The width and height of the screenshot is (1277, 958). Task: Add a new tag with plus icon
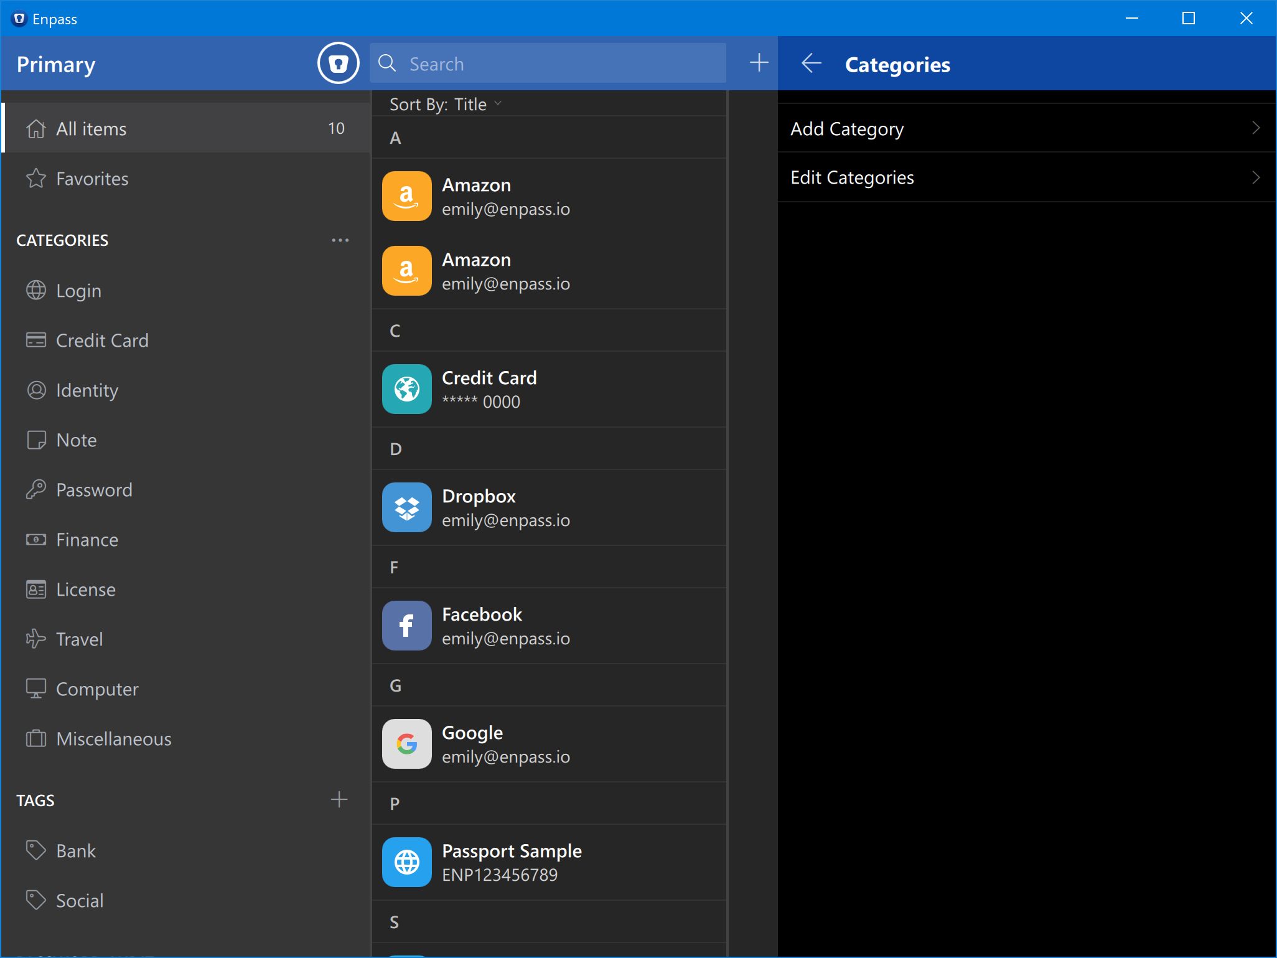tap(339, 800)
